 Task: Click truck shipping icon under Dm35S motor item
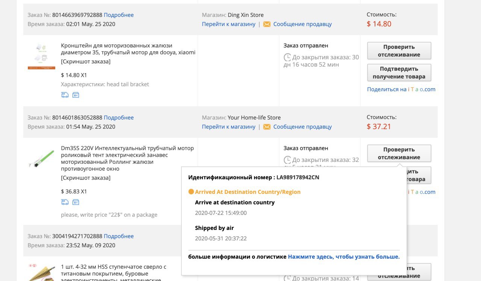65,202
